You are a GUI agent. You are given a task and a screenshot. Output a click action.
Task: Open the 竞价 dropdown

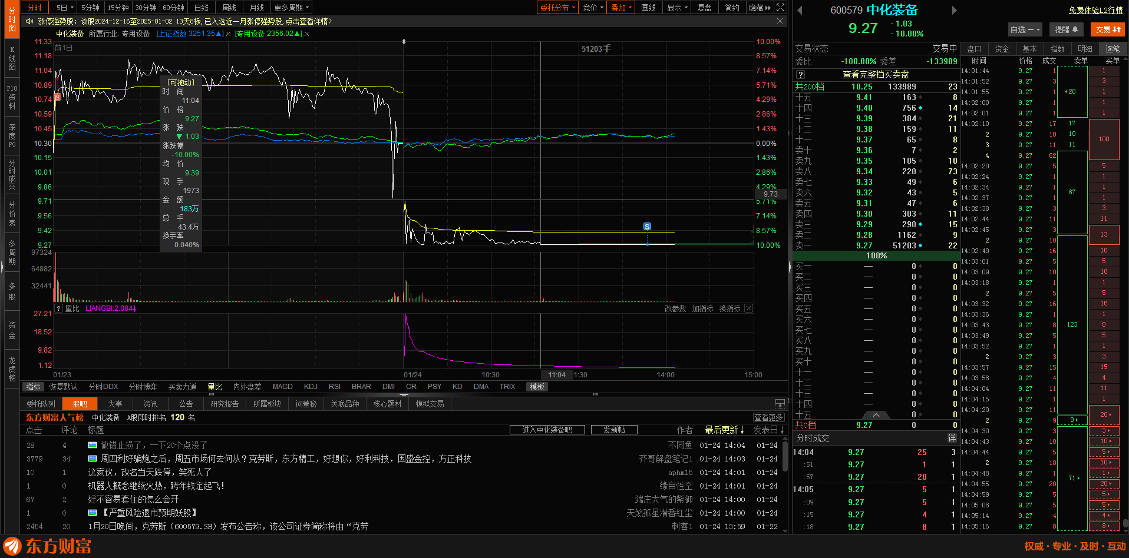(593, 8)
